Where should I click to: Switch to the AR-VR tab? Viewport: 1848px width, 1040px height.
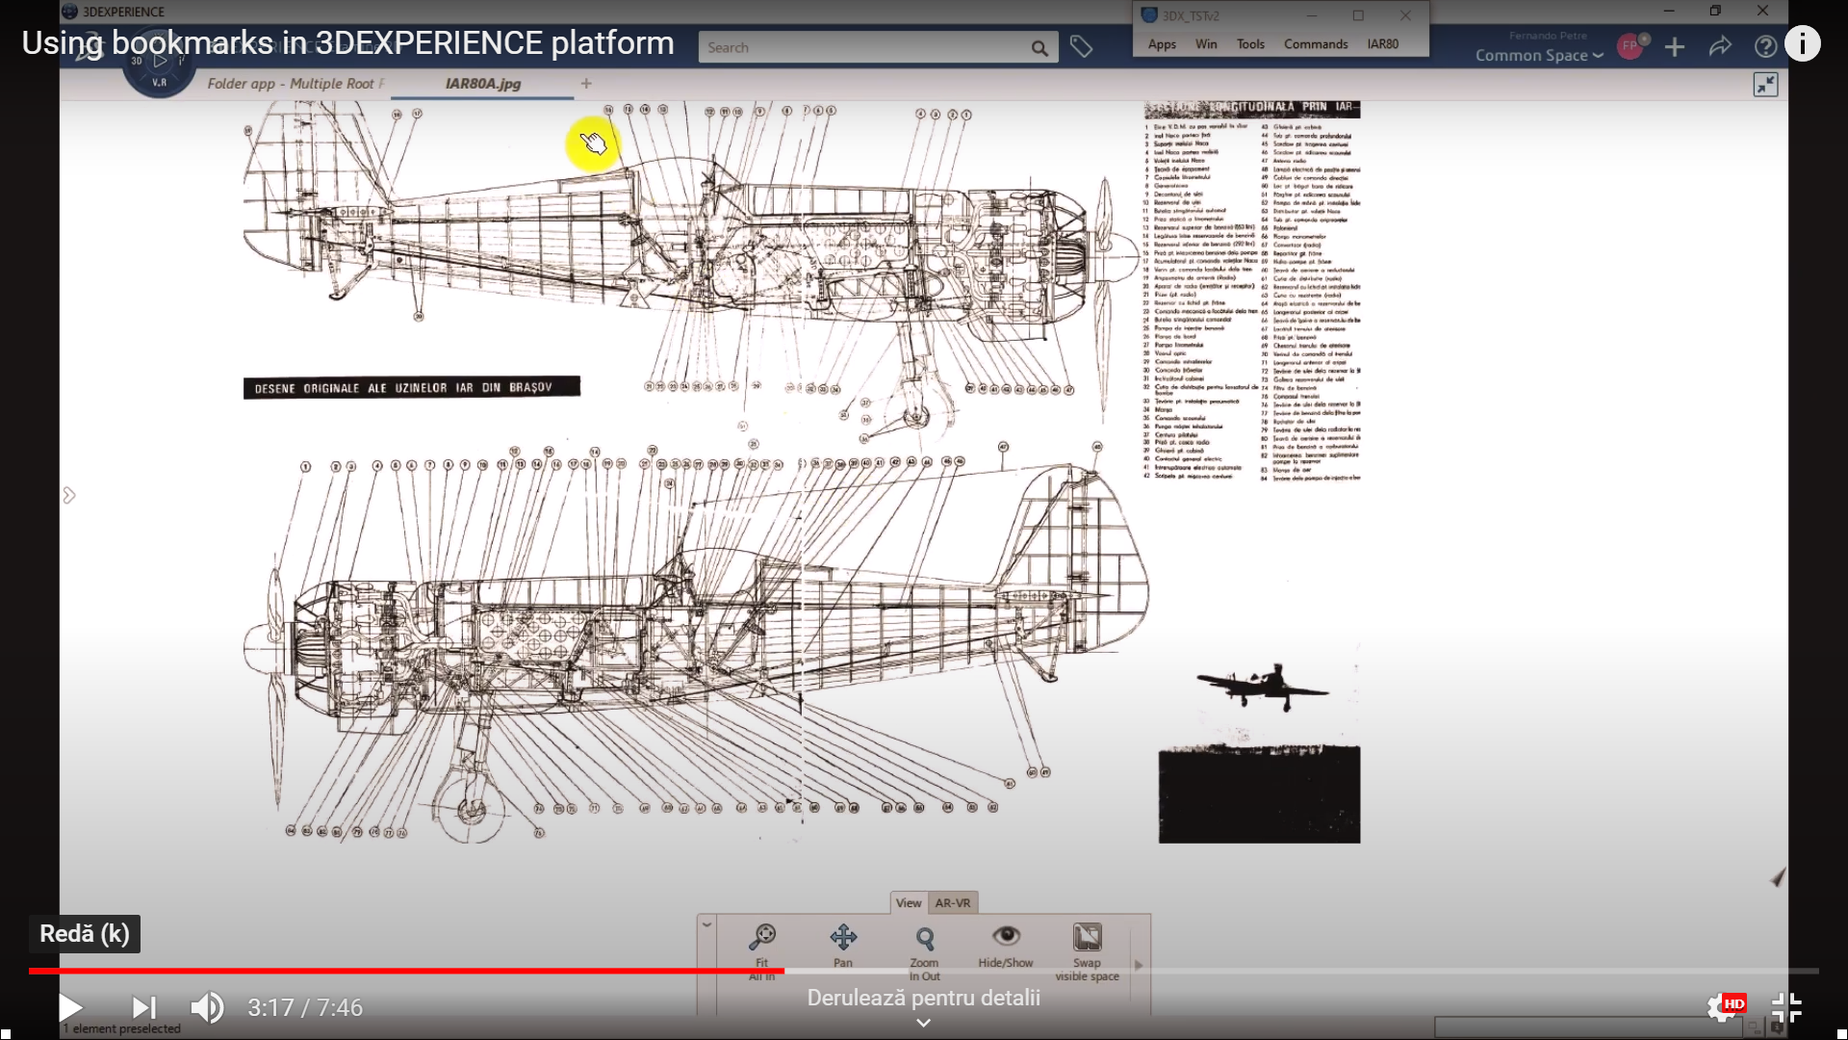pos(953,902)
